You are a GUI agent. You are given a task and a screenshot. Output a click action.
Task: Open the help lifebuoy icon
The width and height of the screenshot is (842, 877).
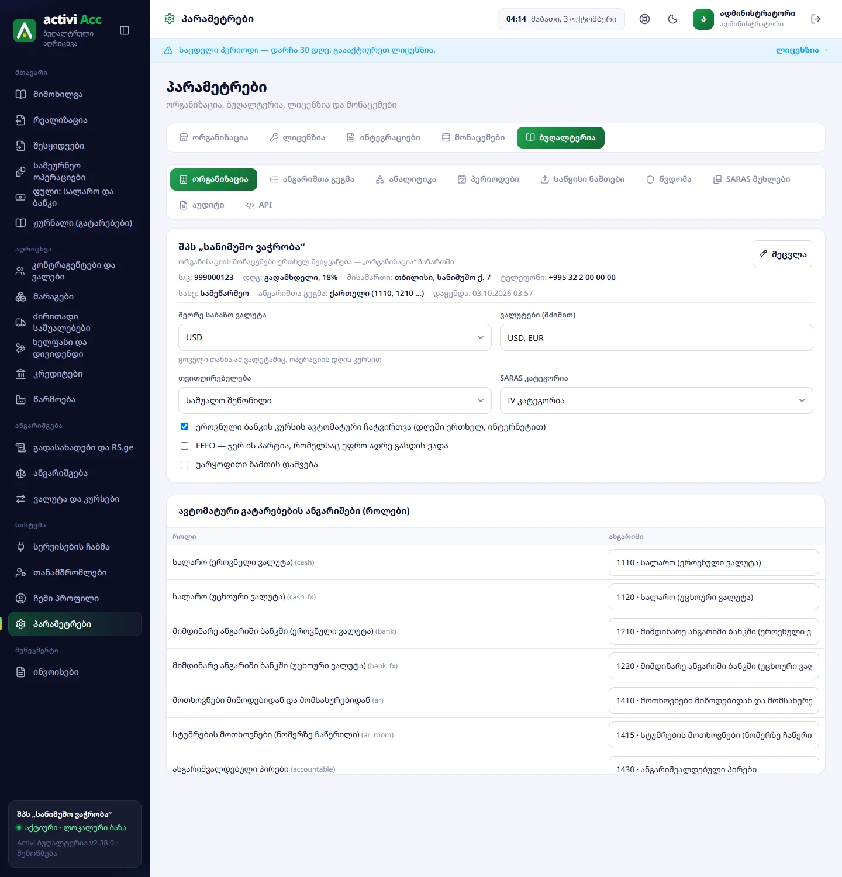pyautogui.click(x=644, y=19)
